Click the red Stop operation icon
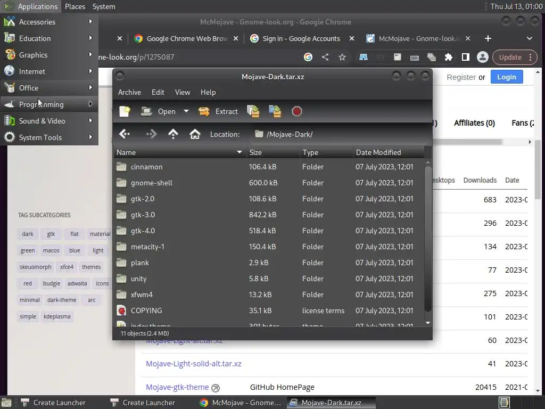This screenshot has height=409, width=545. [x=296, y=111]
